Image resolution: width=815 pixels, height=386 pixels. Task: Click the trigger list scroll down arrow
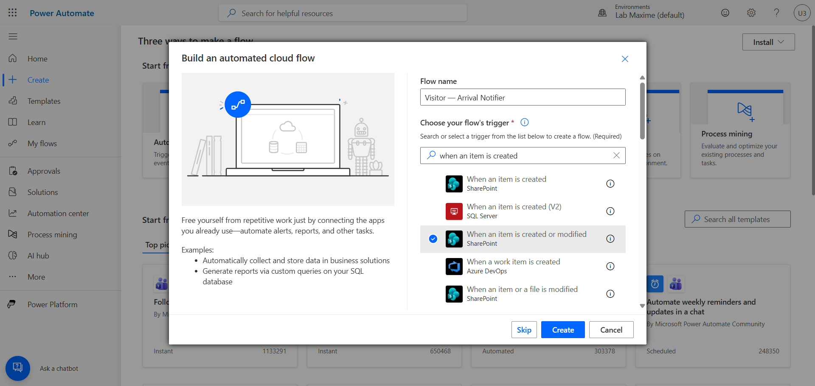[642, 305]
